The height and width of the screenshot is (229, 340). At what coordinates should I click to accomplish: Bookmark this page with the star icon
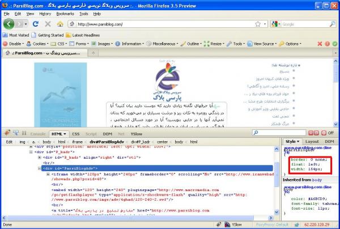coord(258,24)
